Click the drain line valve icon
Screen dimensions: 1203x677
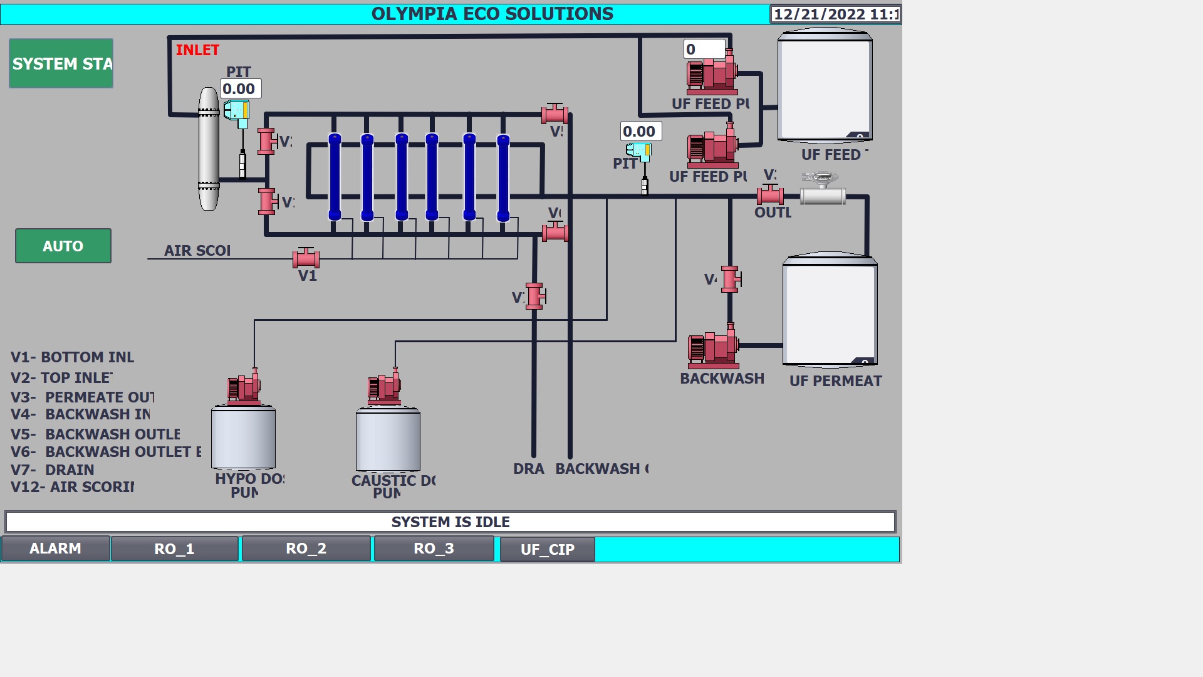coord(534,296)
